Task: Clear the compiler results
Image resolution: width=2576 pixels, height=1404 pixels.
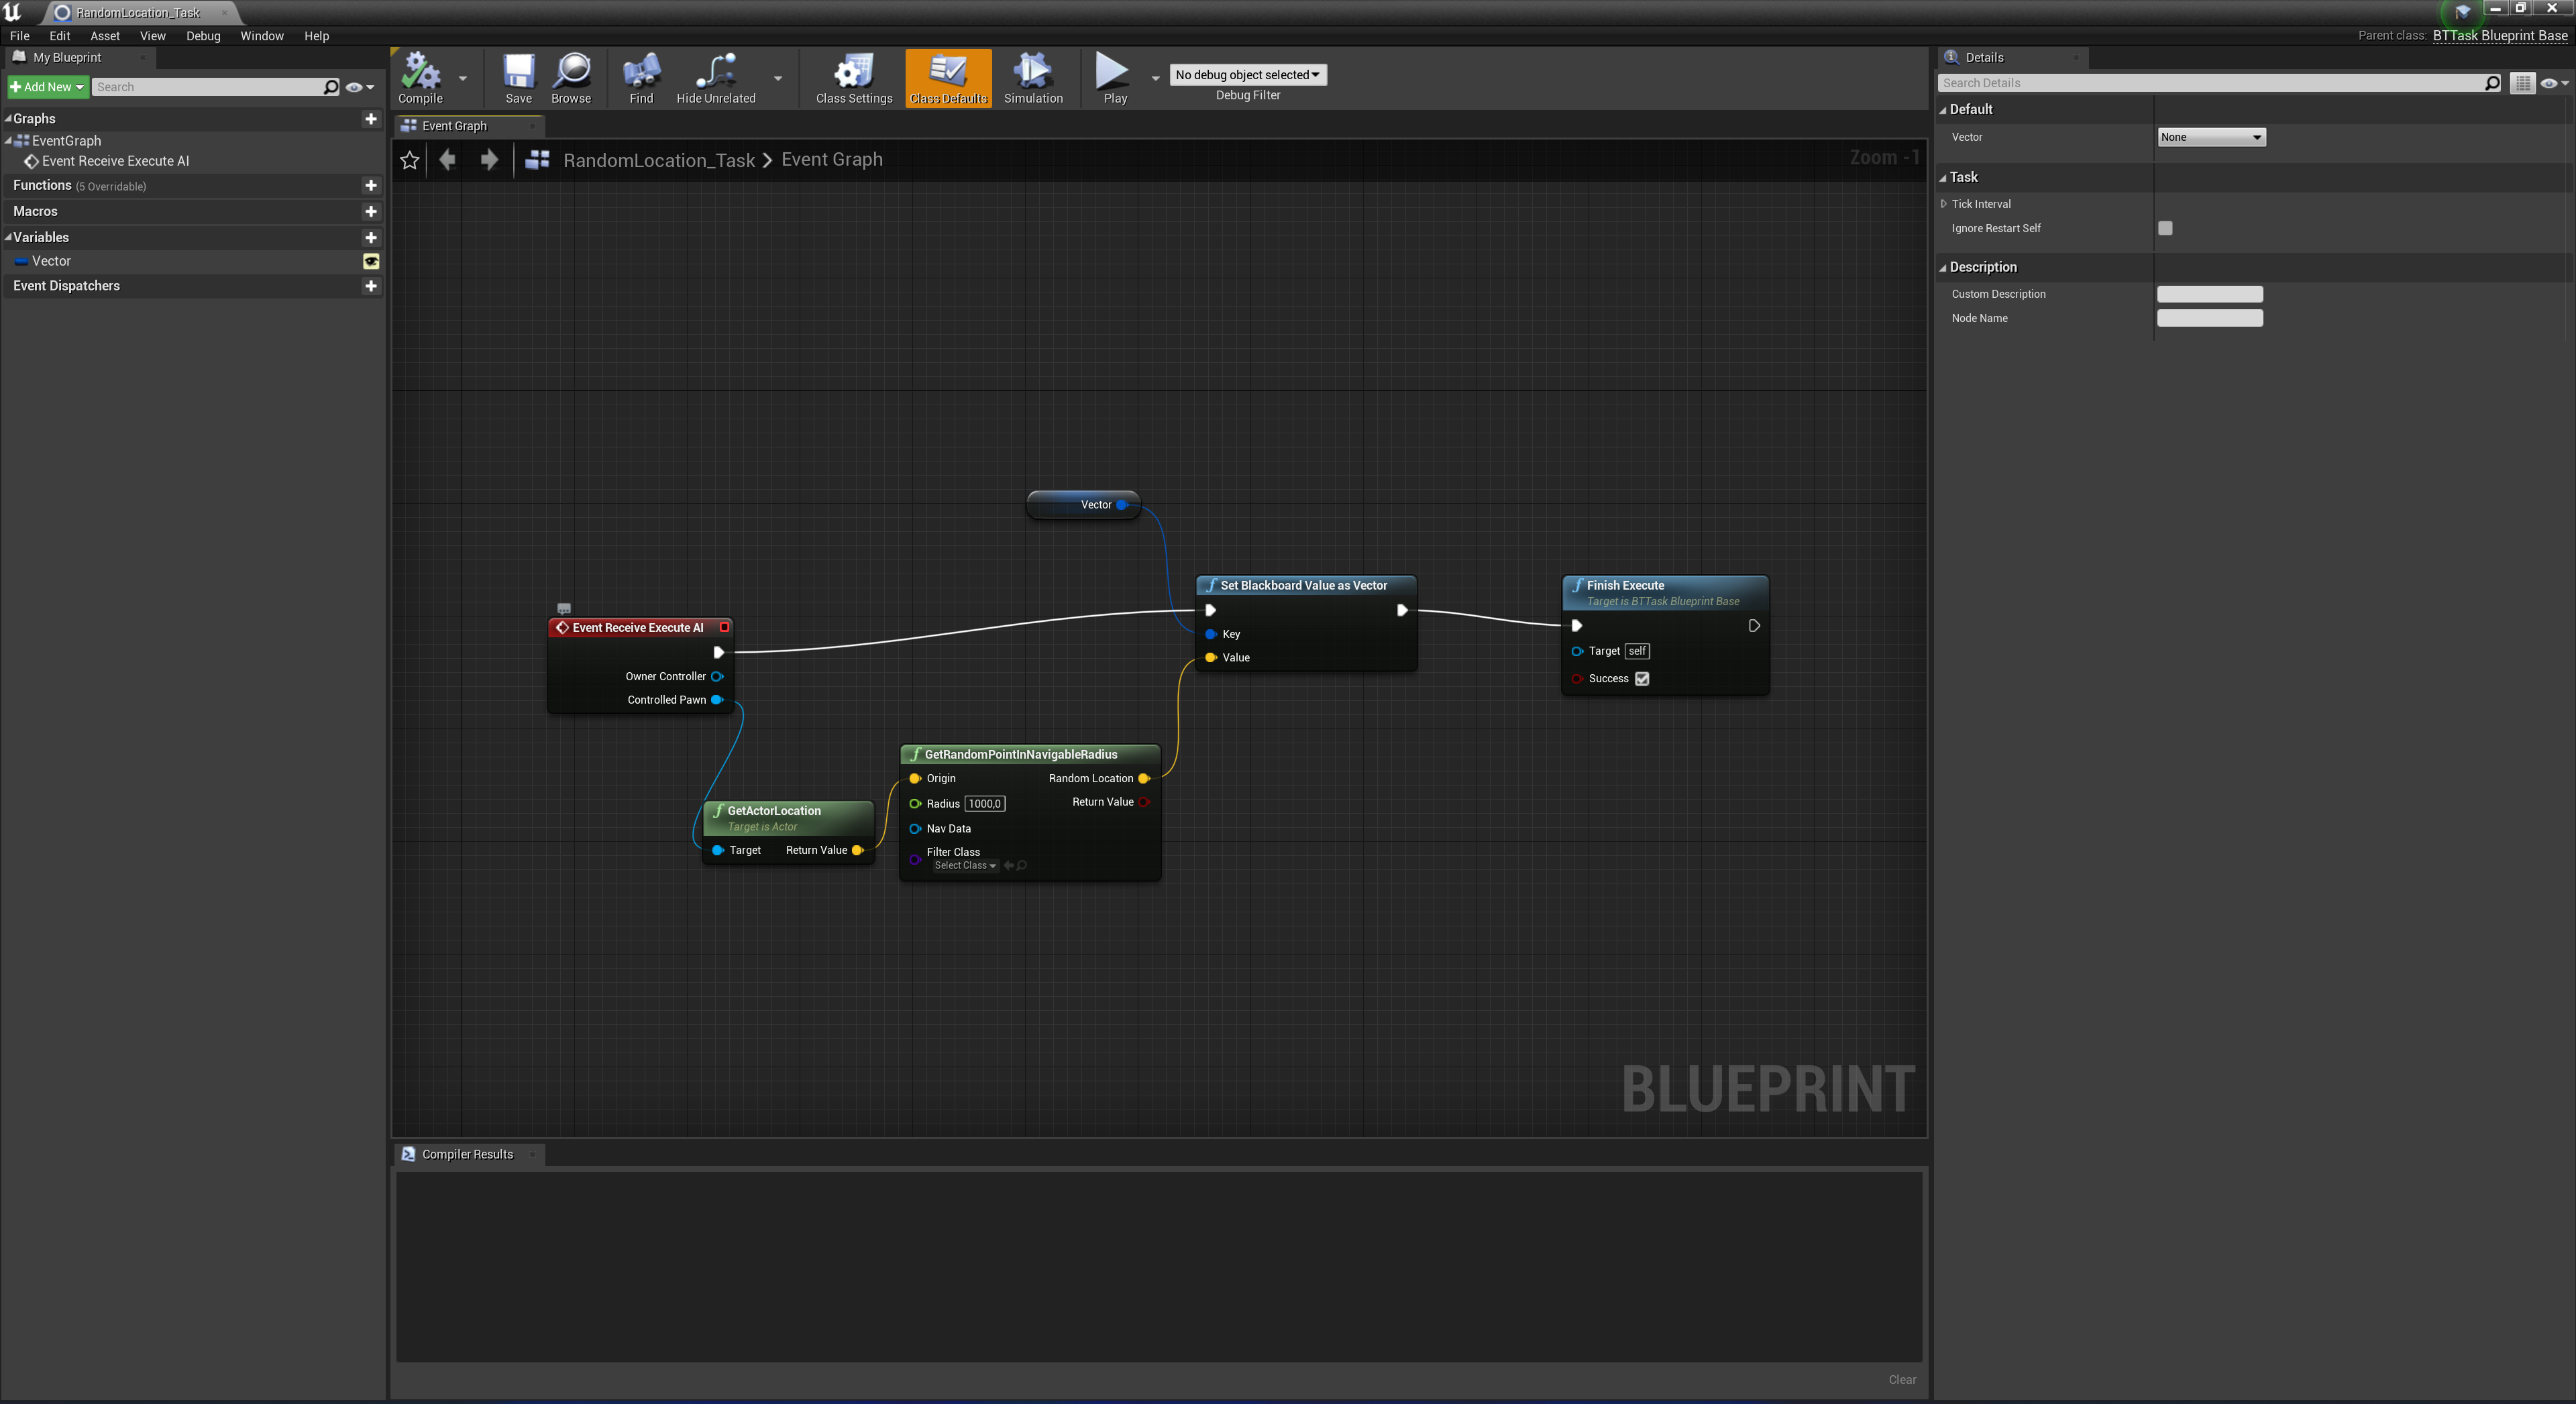Action: coord(1902,1380)
